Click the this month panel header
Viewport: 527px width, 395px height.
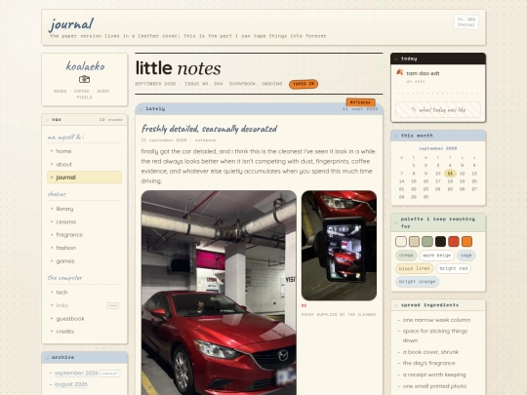click(438, 136)
